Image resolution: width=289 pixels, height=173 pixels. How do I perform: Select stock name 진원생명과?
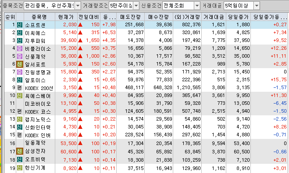click(x=38, y=72)
